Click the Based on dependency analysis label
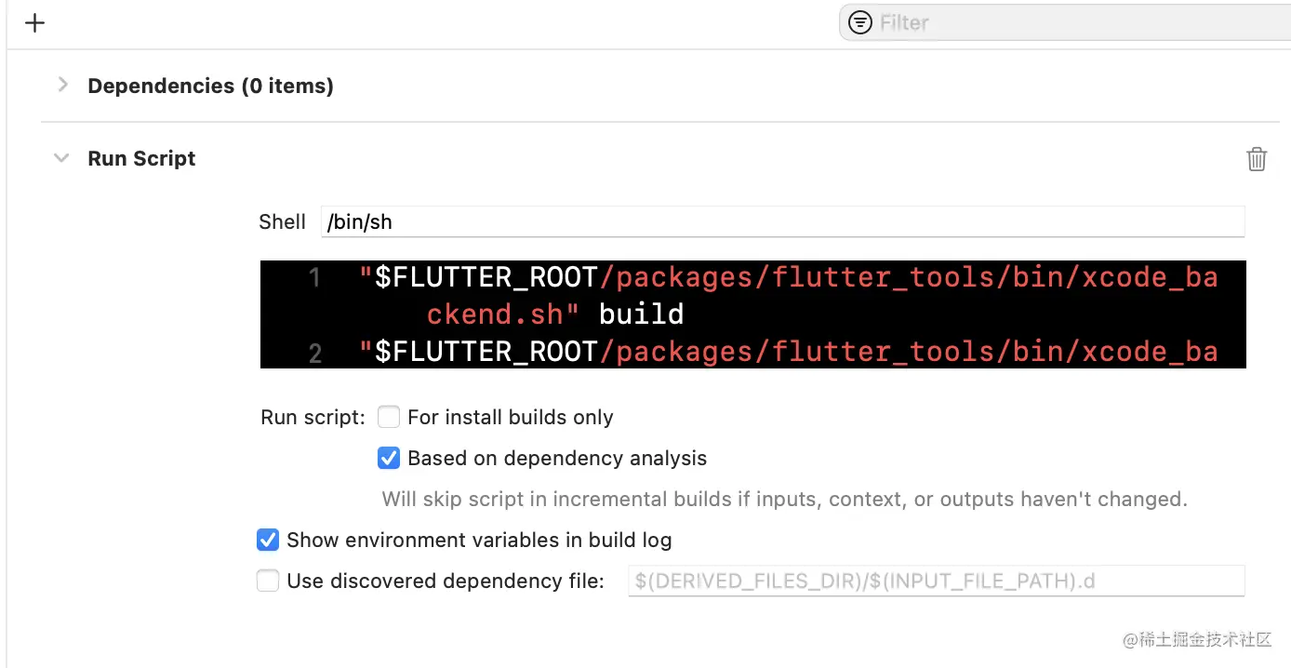 [557, 458]
